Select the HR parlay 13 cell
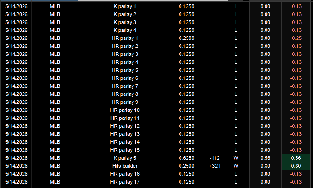Image resolution: width=313 pixels, height=188 pixels. (x=125, y=134)
